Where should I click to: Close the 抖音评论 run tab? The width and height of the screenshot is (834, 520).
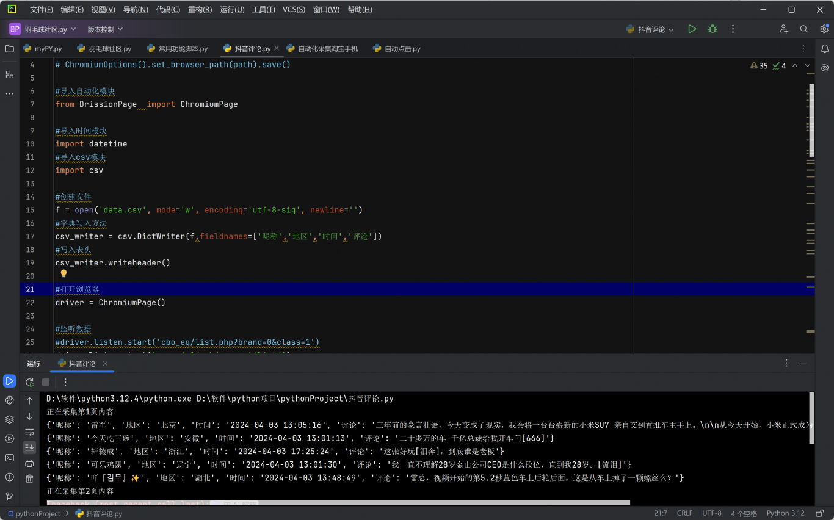pos(105,363)
